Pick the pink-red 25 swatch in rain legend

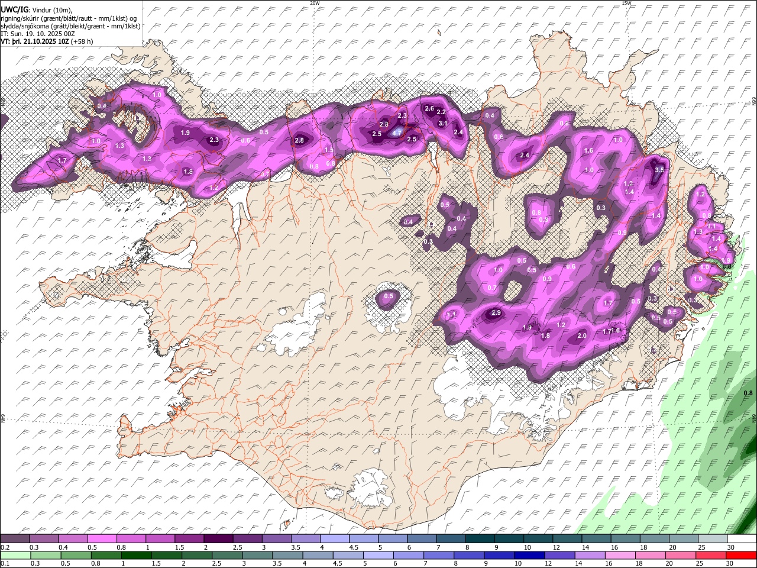tap(710, 554)
